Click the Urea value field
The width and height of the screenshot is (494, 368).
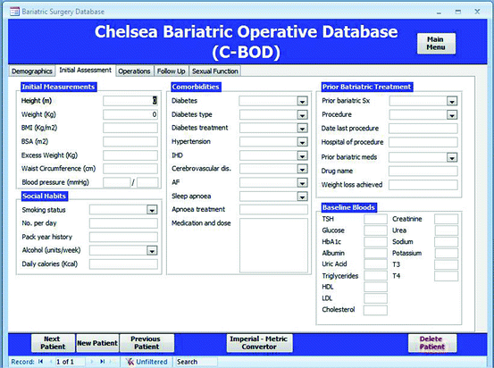446,230
